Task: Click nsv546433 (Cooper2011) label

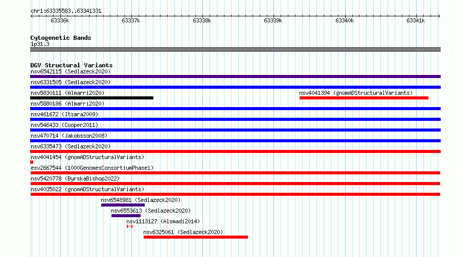Action: coord(64,125)
